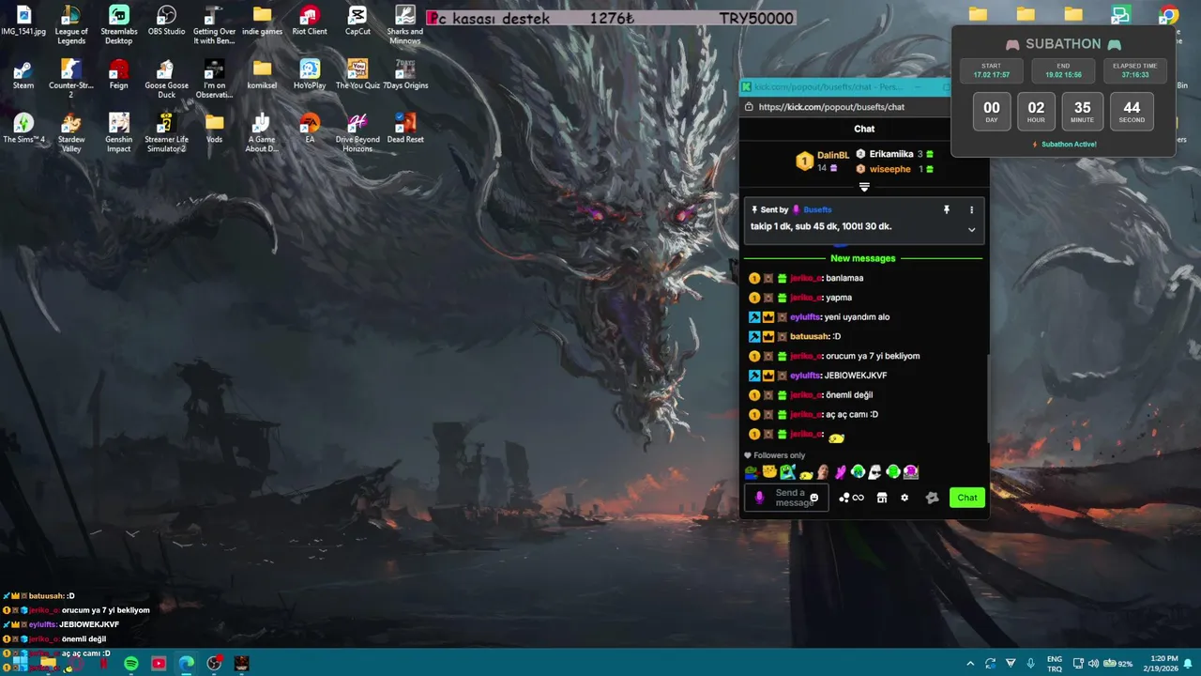Click the Kick points infinity icon

point(852,498)
